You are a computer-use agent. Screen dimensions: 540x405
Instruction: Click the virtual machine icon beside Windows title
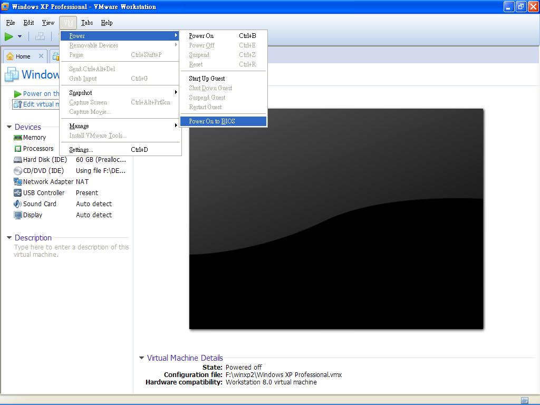tap(12, 74)
